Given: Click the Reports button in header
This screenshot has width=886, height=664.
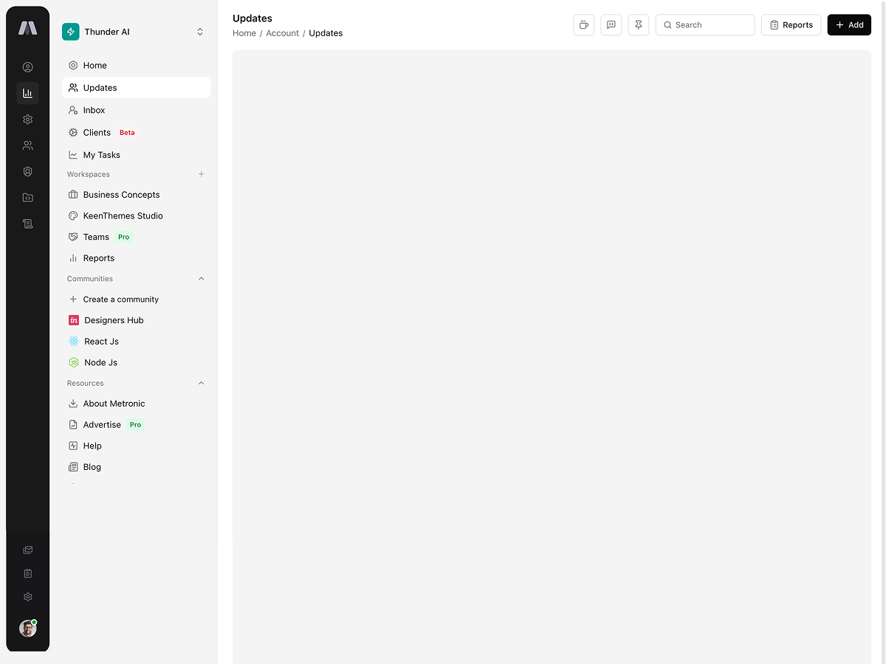Looking at the screenshot, I should click(791, 25).
